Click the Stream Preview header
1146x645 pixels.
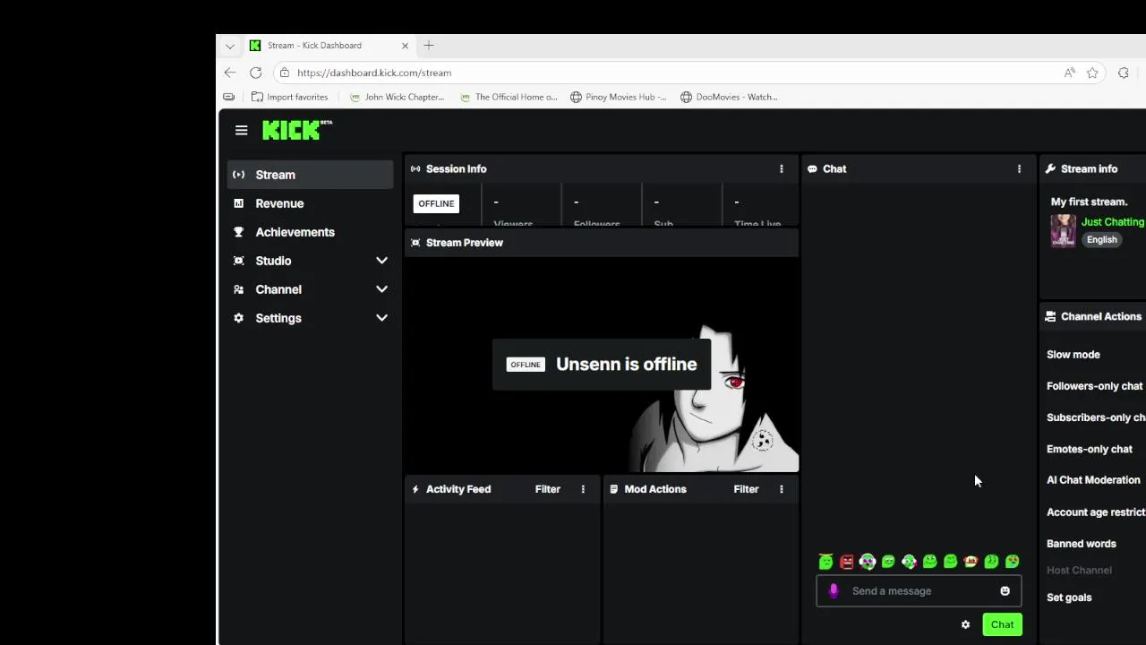[x=601, y=243]
